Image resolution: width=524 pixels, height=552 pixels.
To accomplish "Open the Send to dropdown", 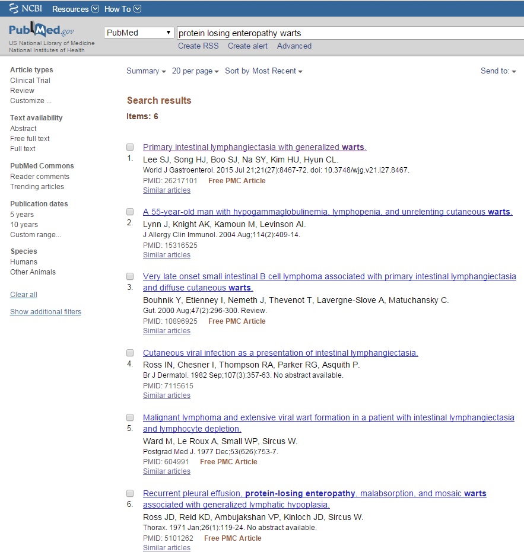I will tap(498, 71).
